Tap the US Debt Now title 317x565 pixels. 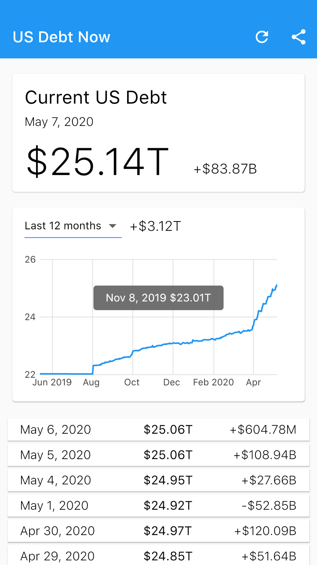click(x=61, y=37)
